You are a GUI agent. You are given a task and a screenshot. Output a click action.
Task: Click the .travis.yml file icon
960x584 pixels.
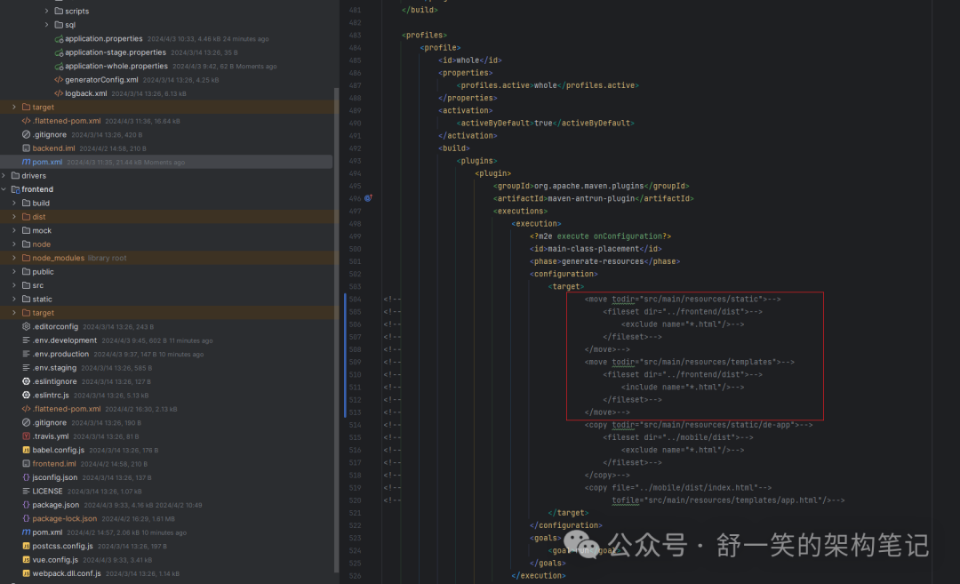(26, 436)
